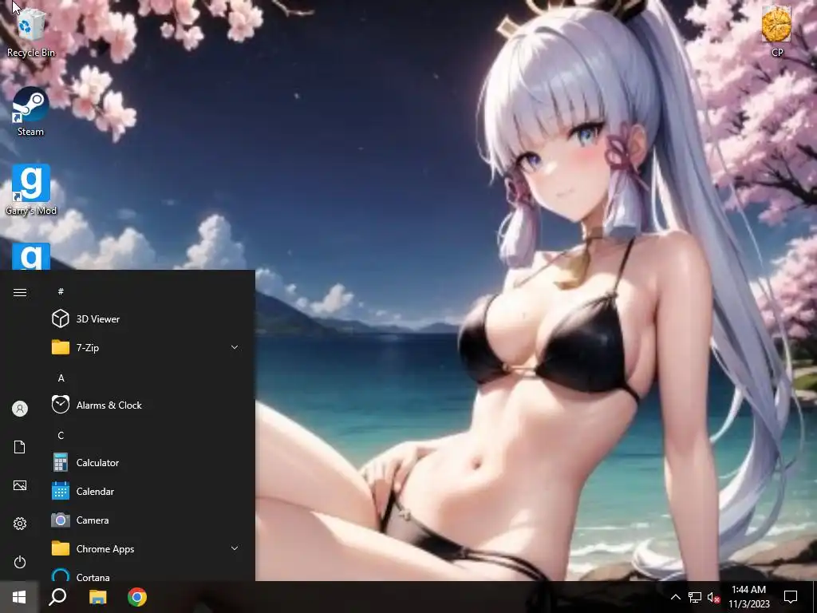Click the A letter header in app list
The height and width of the screenshot is (613, 817).
(x=61, y=378)
